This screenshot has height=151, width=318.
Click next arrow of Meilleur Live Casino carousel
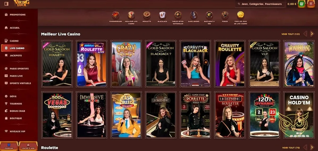coord(312,34)
